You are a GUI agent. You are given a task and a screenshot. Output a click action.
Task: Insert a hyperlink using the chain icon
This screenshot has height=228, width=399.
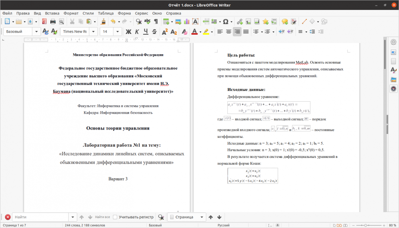point(239,22)
